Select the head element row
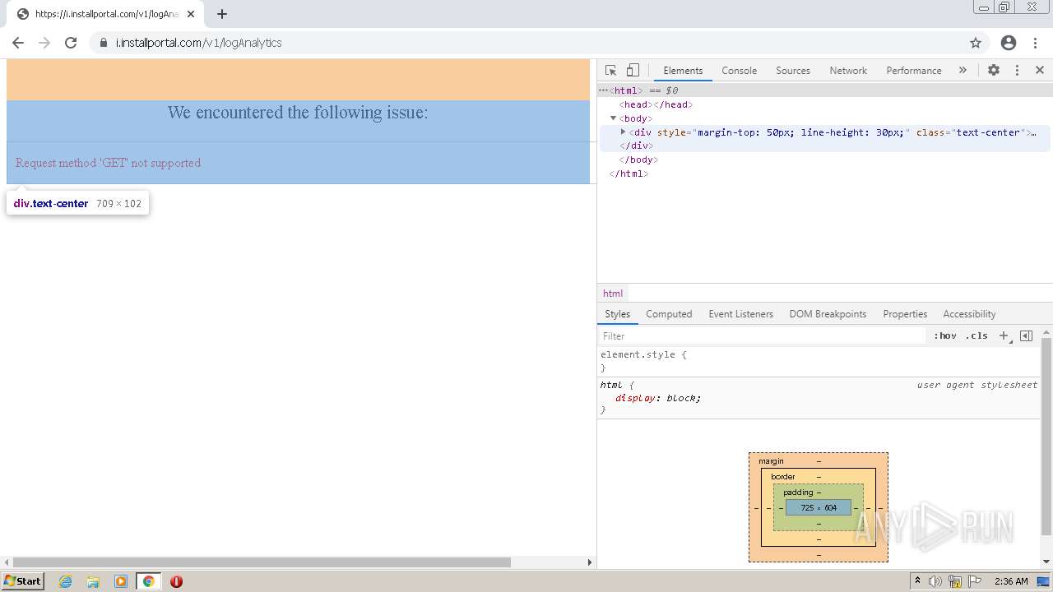The height and width of the screenshot is (592, 1053). tap(825, 104)
